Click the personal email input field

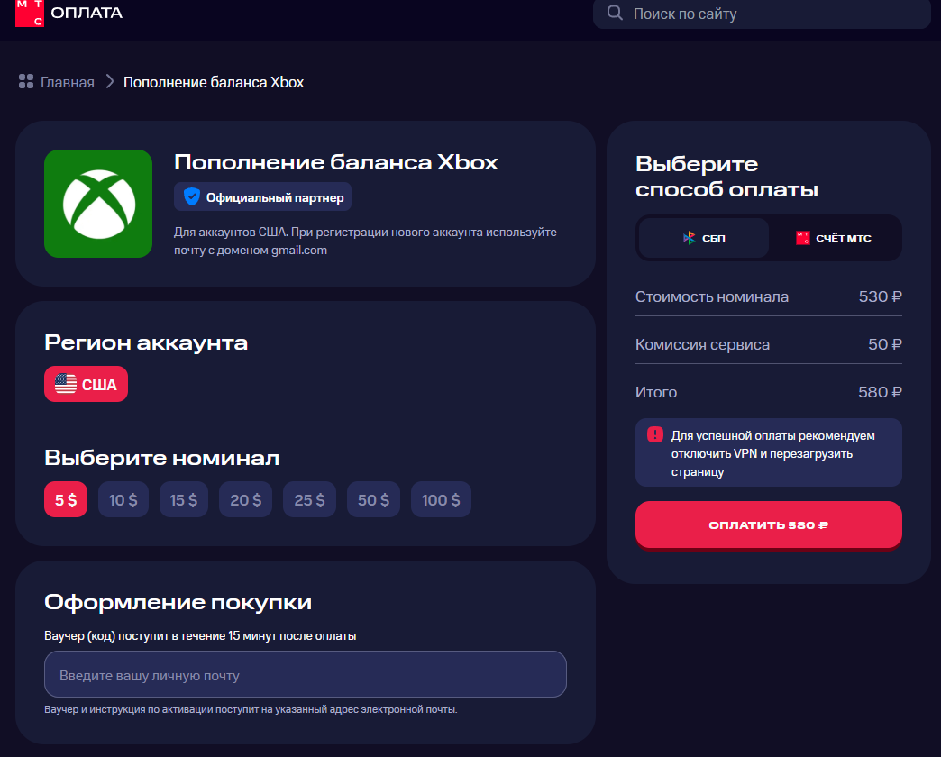point(306,674)
